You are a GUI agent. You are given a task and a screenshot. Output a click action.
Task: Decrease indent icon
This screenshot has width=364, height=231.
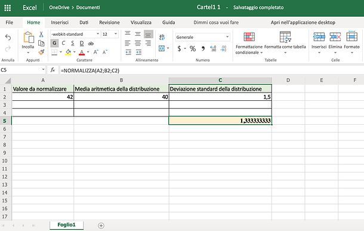tap(128, 52)
